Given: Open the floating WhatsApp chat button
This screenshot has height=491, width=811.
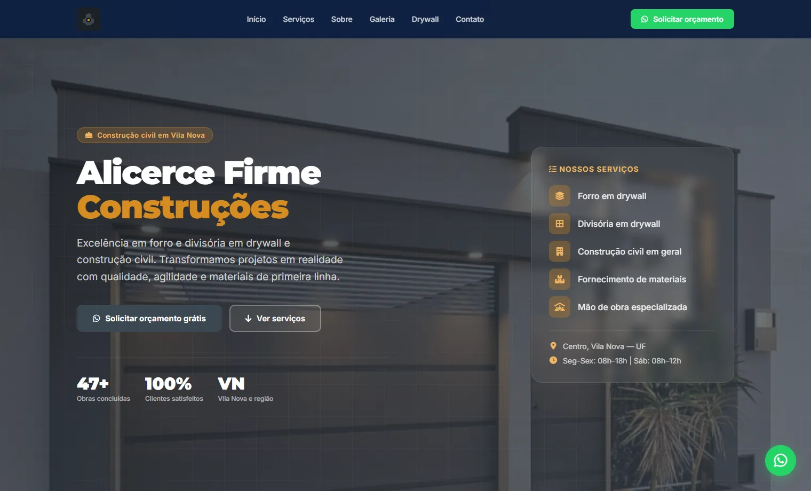Looking at the screenshot, I should (780, 460).
